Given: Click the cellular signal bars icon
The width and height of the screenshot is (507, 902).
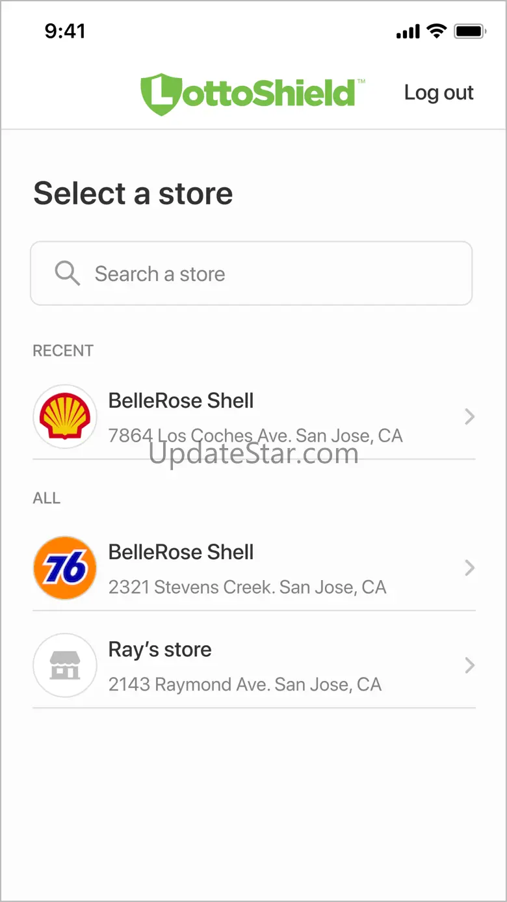Looking at the screenshot, I should tap(408, 31).
